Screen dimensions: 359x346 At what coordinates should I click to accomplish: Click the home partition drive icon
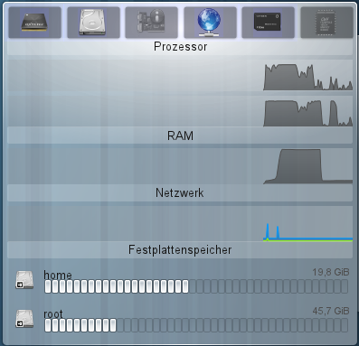click(x=24, y=280)
